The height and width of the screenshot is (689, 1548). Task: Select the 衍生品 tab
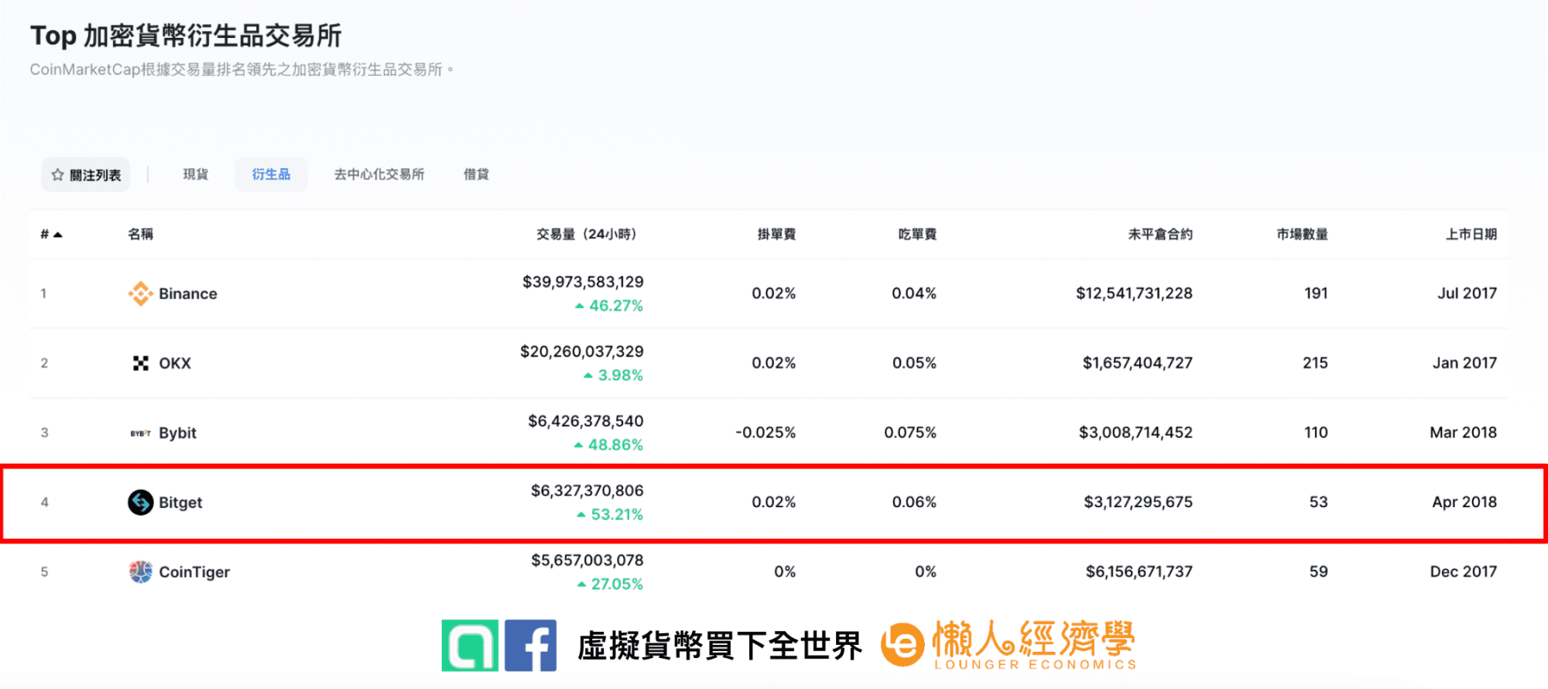271,174
